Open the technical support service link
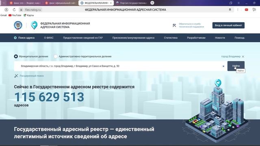Screen dimensions: 260x146 click(191, 25)
